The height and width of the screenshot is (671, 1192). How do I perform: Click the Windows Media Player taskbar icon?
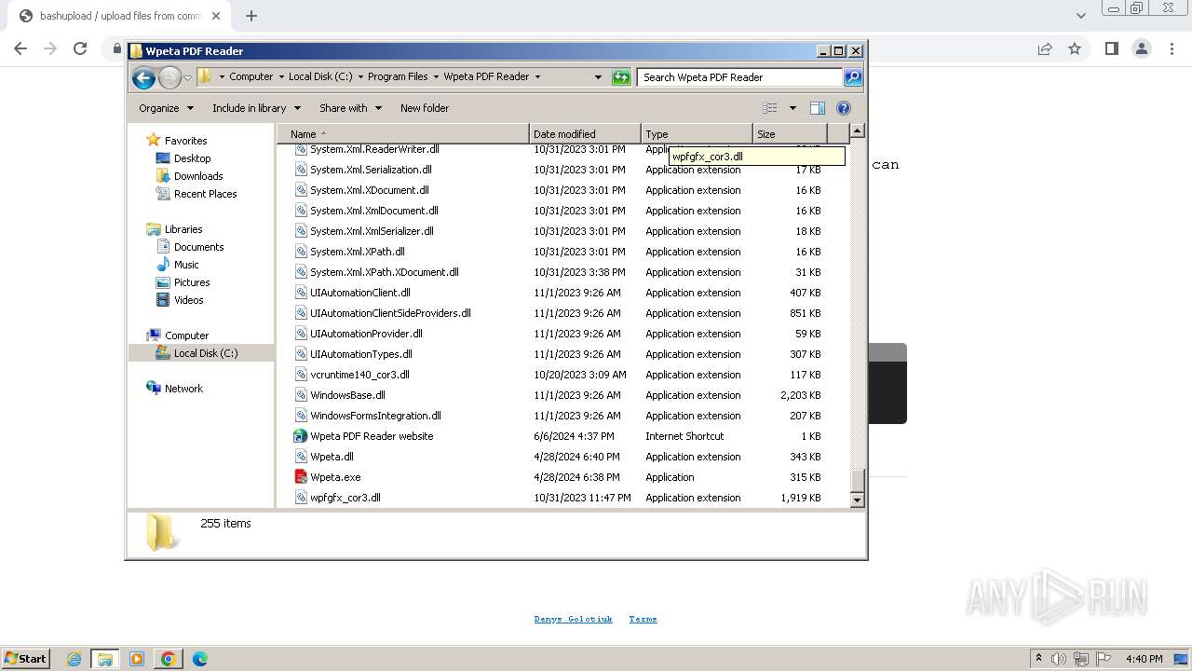pyautogui.click(x=137, y=659)
